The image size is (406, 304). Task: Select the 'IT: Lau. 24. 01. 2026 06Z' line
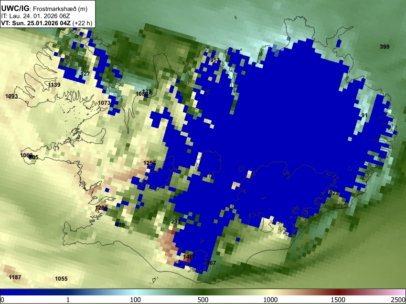(35, 16)
